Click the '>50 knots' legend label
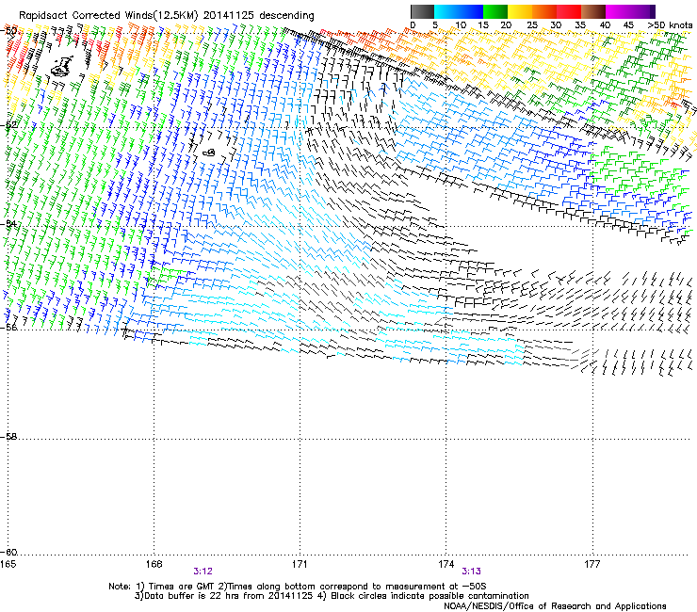 click(x=670, y=25)
